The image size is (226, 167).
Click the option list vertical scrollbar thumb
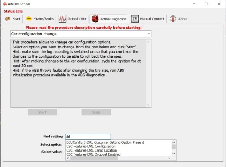[174, 147]
